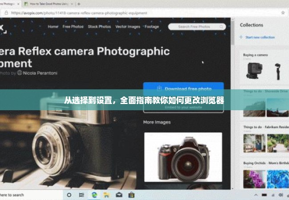This screenshot has width=289, height=200.
Task: Click the 'More Images' heading
Action: tap(157, 122)
